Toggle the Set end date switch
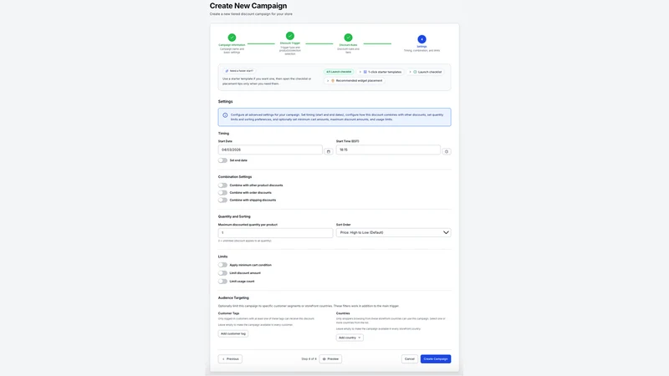Viewport: 669px width, 376px height. (222, 160)
